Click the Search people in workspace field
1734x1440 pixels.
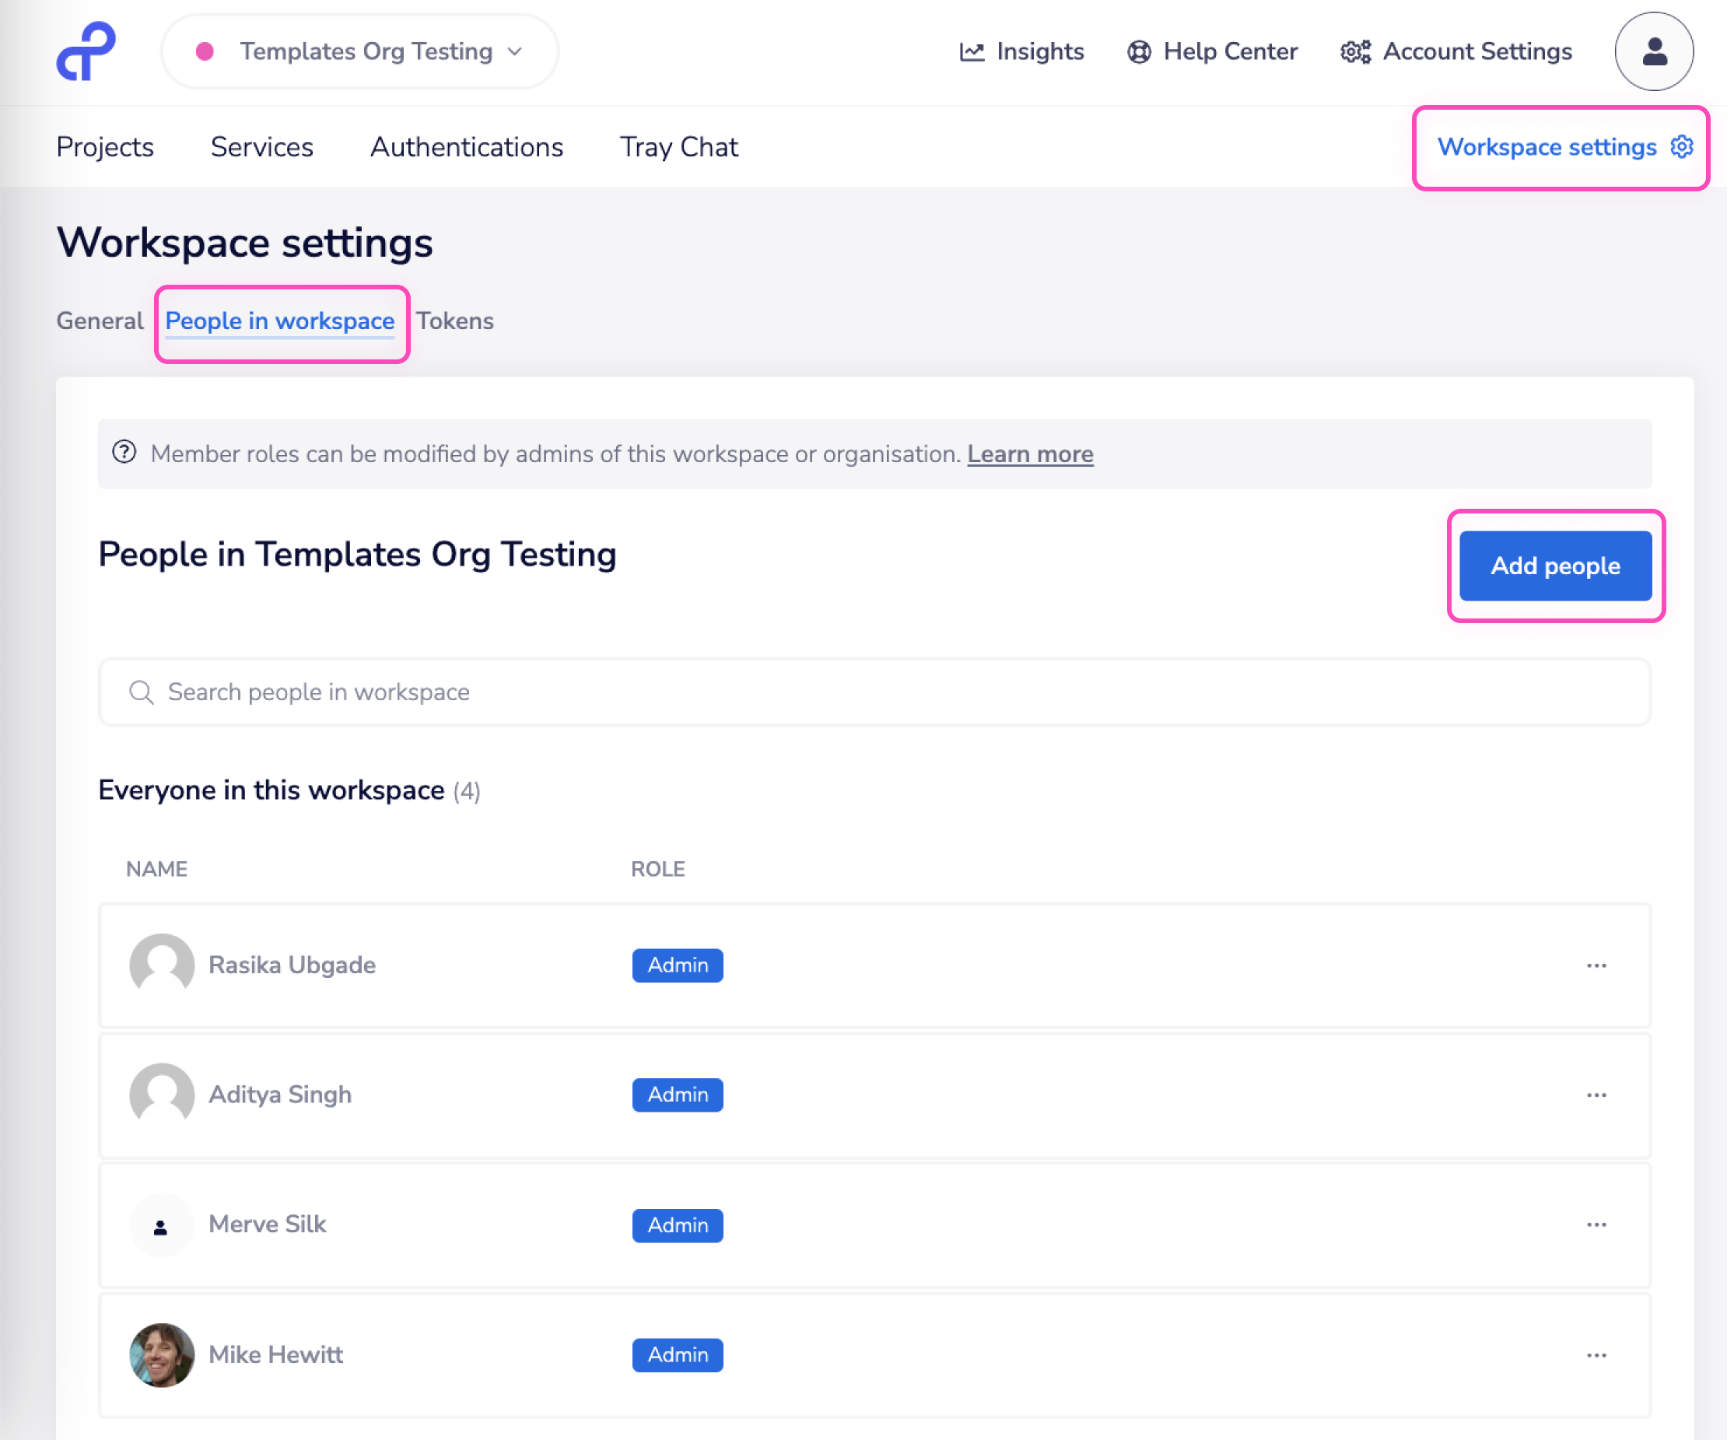(874, 692)
